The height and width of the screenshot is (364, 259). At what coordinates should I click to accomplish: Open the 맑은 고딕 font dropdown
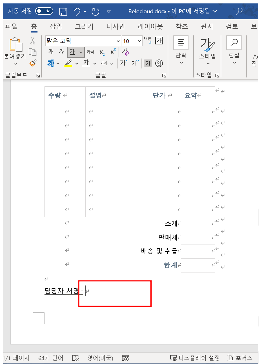point(118,41)
